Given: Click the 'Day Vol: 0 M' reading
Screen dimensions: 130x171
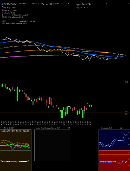Looking at the screenshot, I should 82,8.
